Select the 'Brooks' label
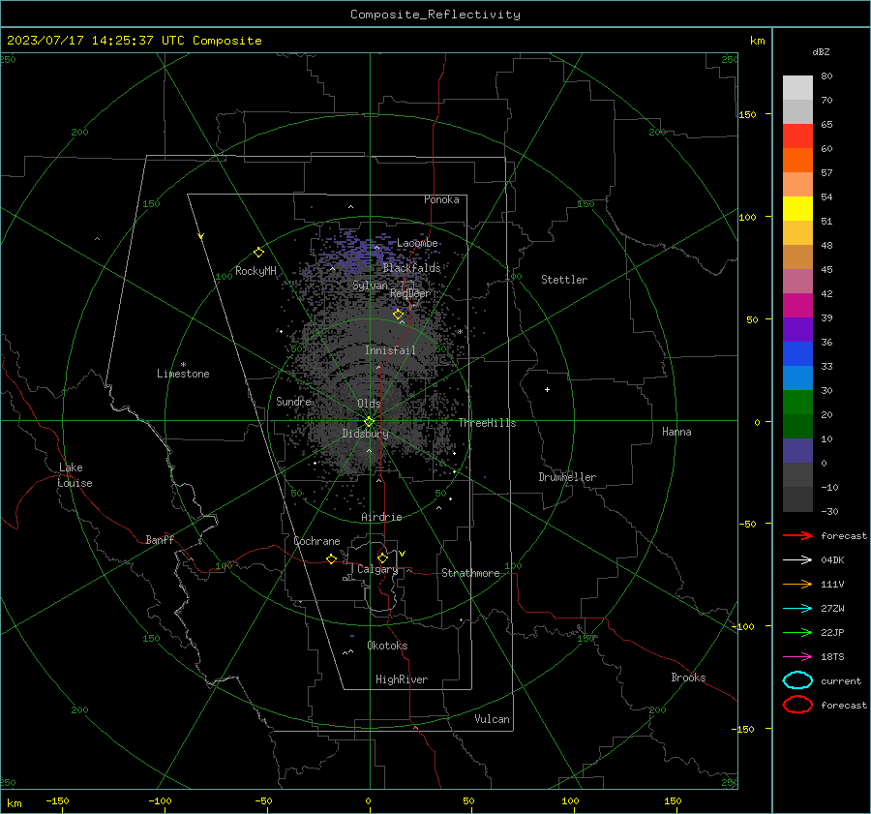 [688, 678]
